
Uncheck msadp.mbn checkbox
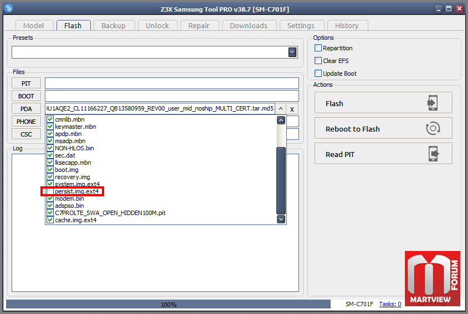(50, 140)
